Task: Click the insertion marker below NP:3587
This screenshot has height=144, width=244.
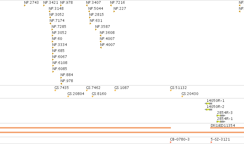Action: pyautogui.click(x=96, y=30)
